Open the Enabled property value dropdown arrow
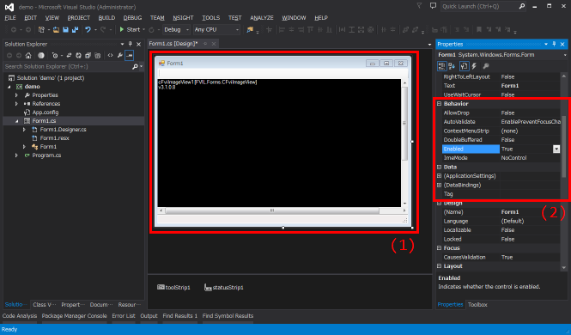571x335 pixels. pyautogui.click(x=556, y=149)
